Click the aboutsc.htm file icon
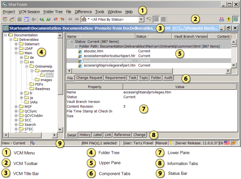This screenshot has width=241, height=179. 80,51
